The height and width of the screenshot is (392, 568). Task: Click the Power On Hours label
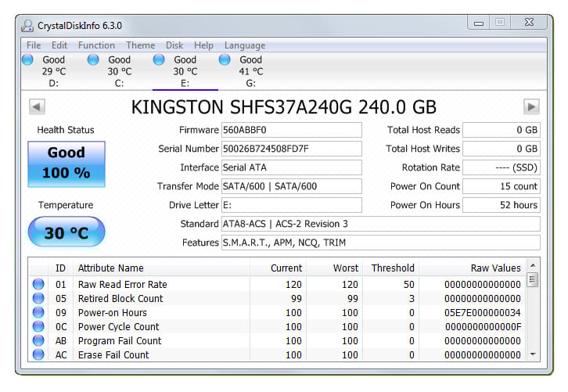[x=425, y=205]
